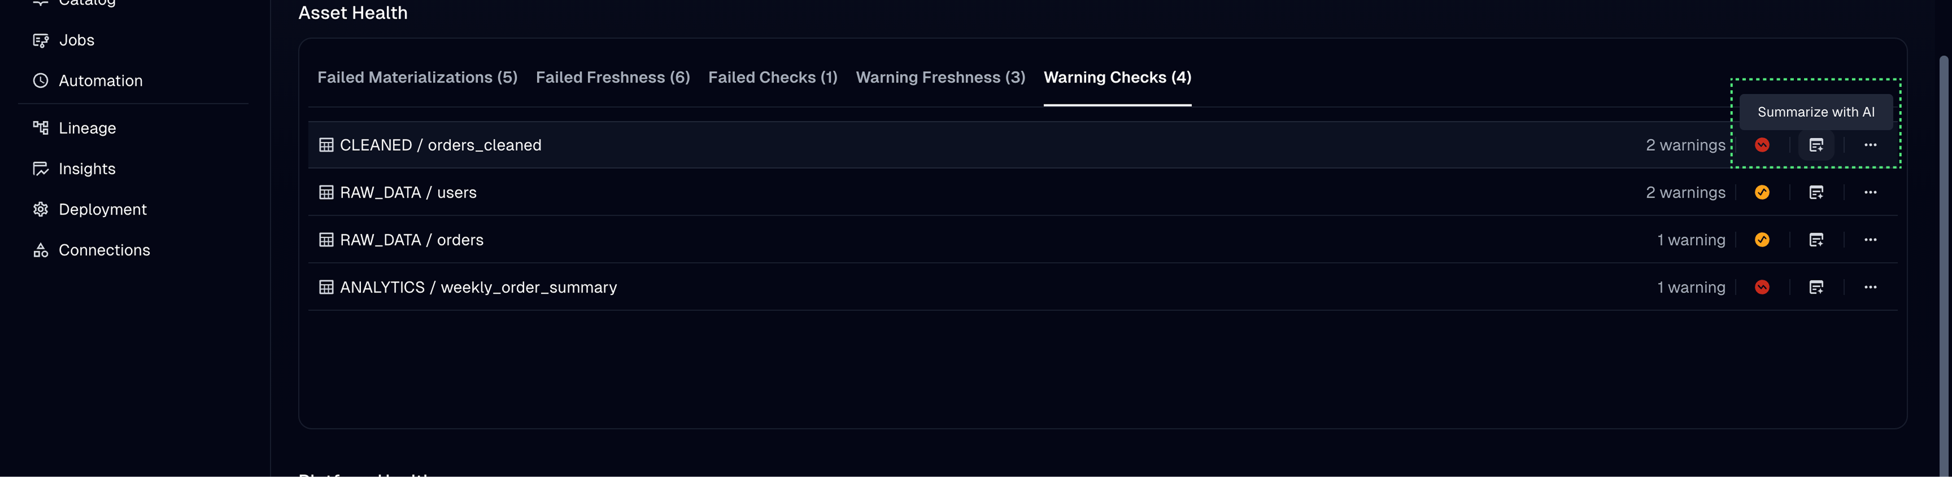Open the more actions menu for weekly_order_summary
Screen dimensions: 1952x477
point(1871,287)
